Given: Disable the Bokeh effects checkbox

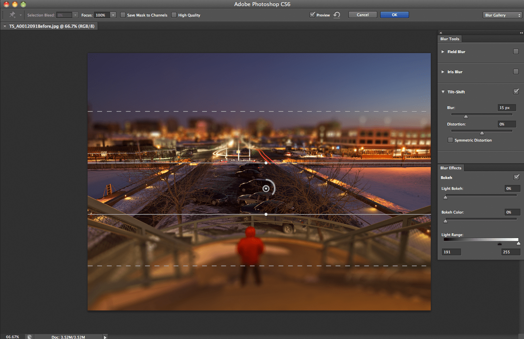Looking at the screenshot, I should (516, 177).
